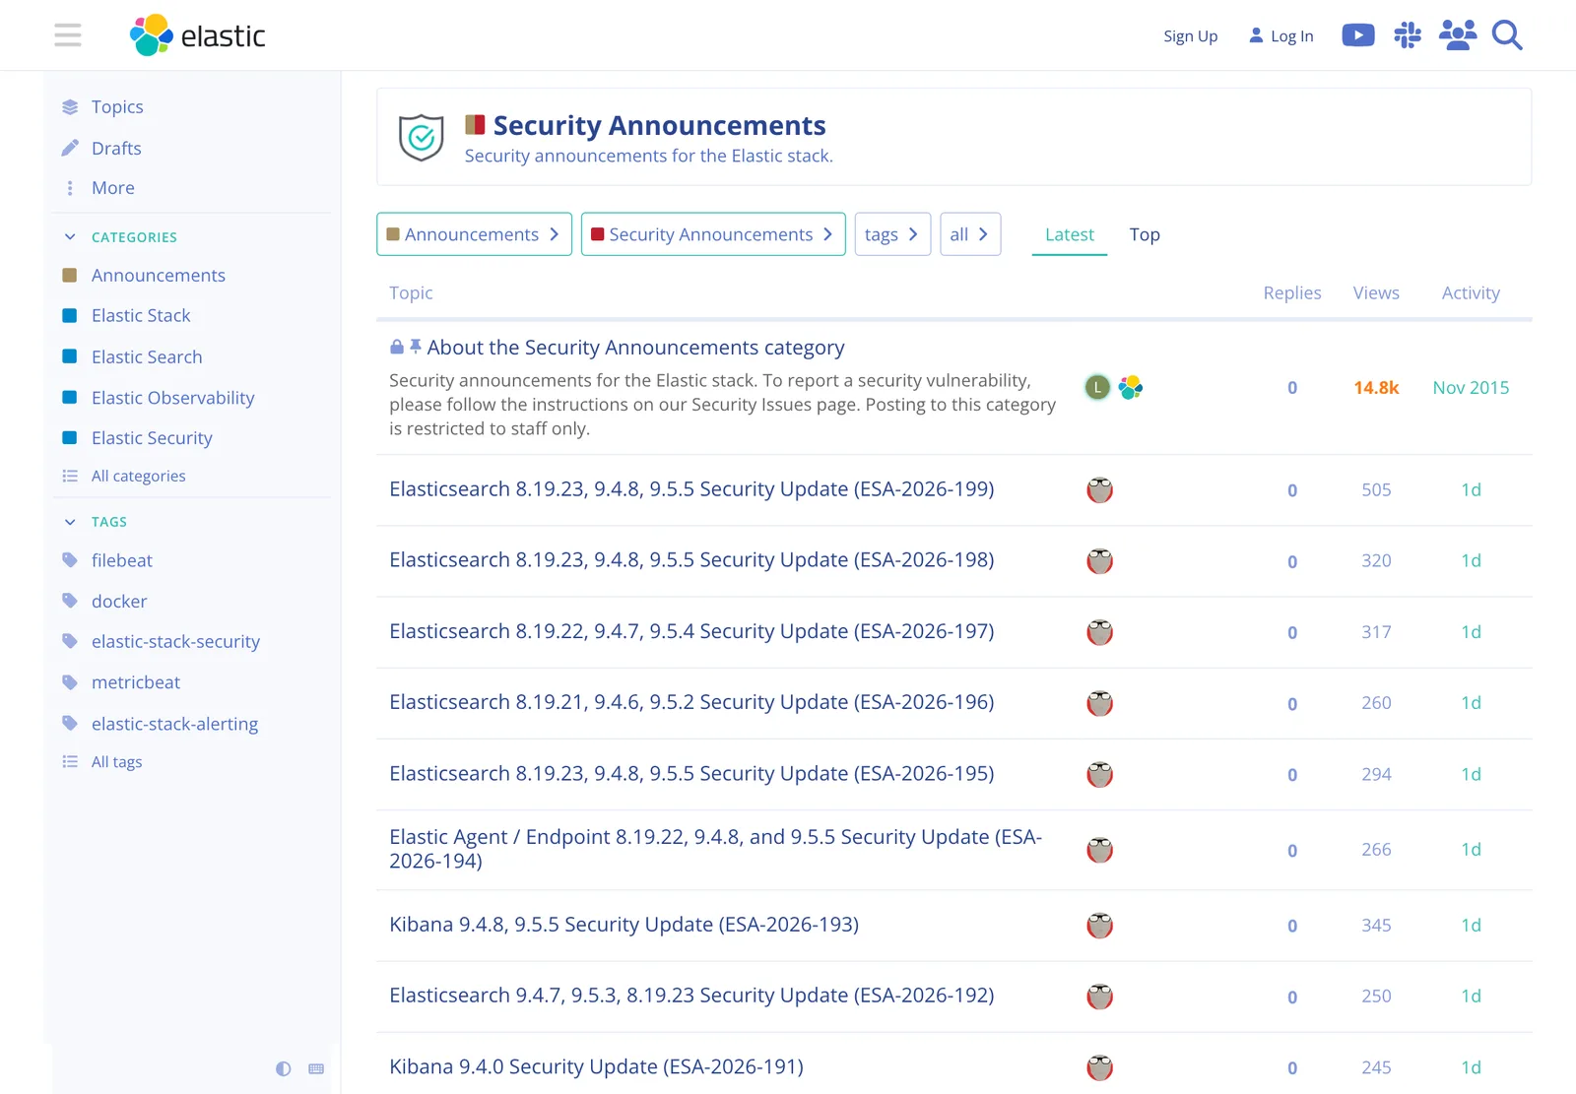1576x1094 pixels.
Task: Toggle dark mode in sidebar footer
Action: coord(284,1068)
